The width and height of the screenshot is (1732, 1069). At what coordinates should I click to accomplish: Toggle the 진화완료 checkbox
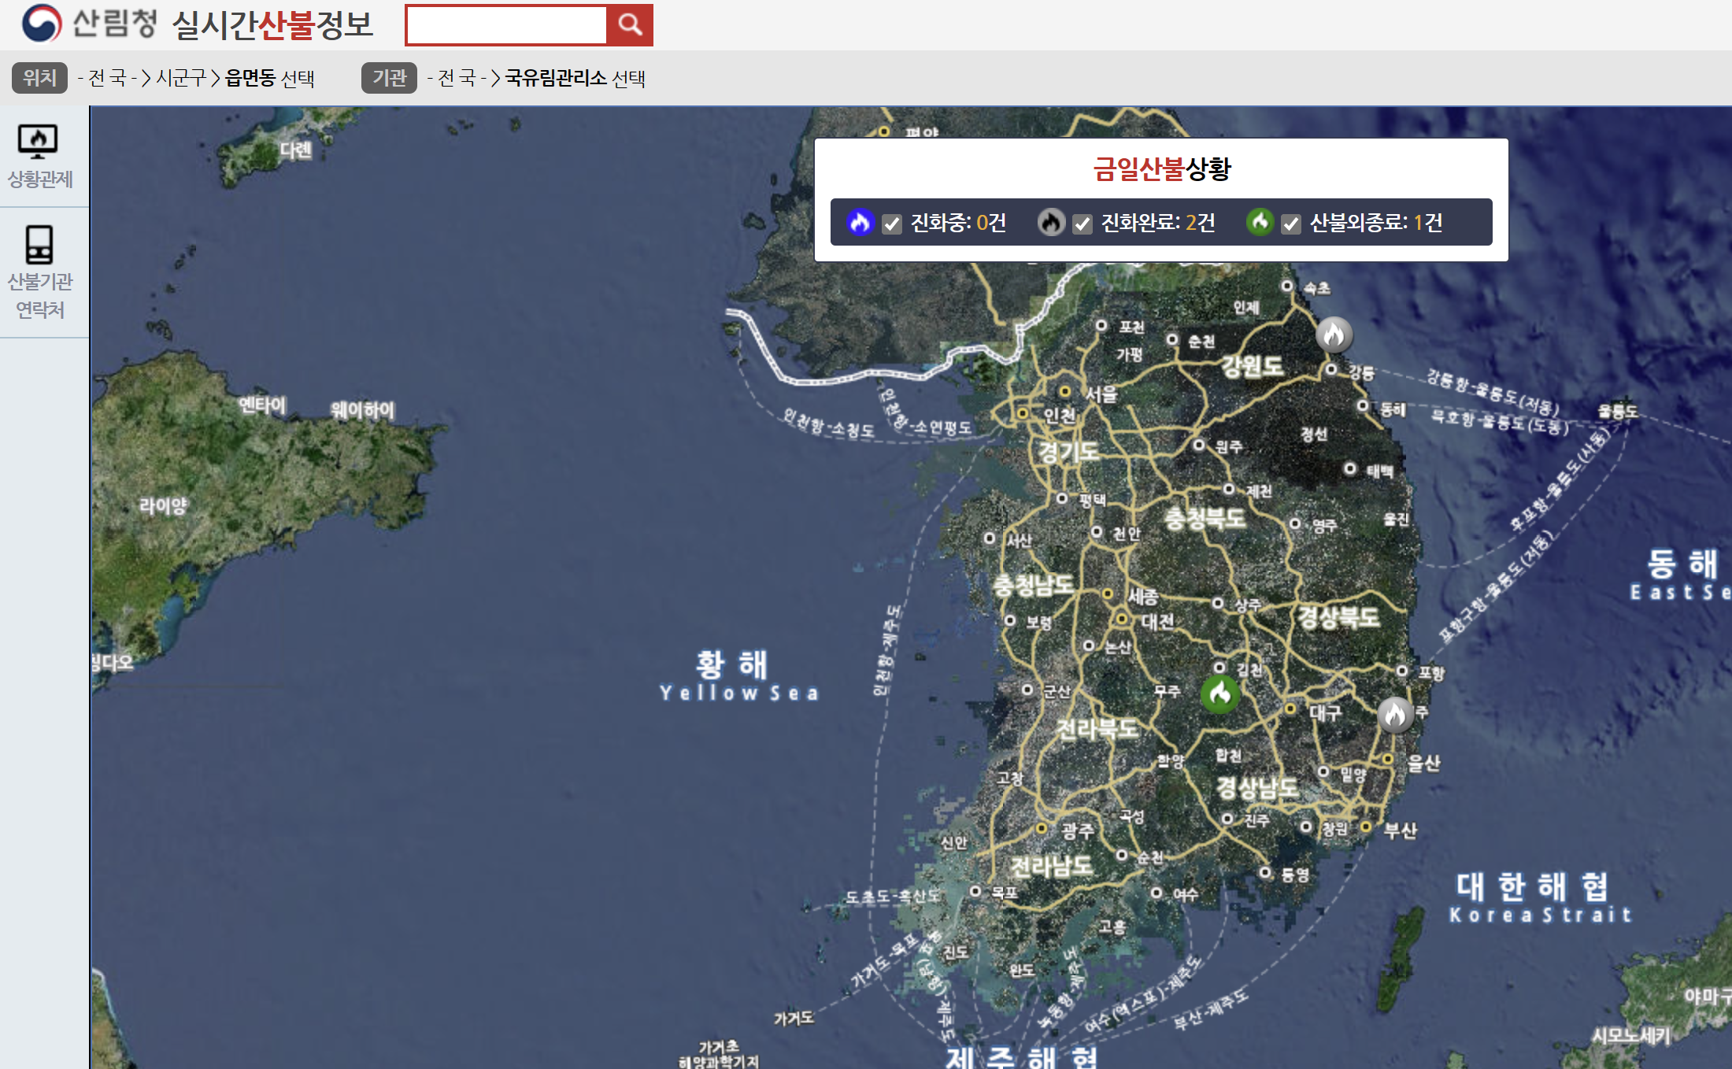[1082, 224]
